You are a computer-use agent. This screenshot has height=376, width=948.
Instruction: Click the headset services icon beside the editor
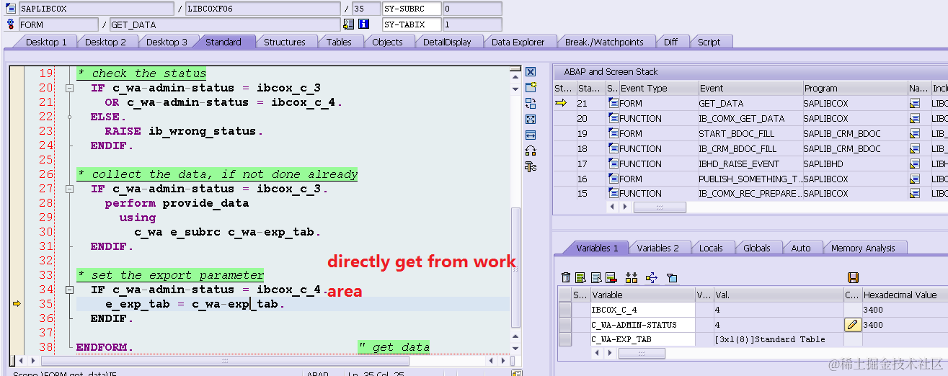click(x=531, y=151)
